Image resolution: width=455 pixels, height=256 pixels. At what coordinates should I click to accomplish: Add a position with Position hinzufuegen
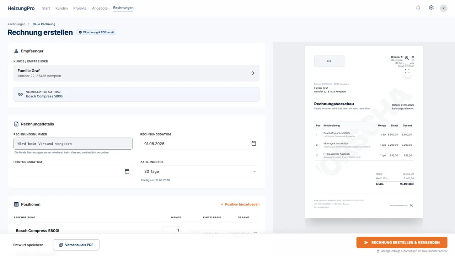coord(240,204)
